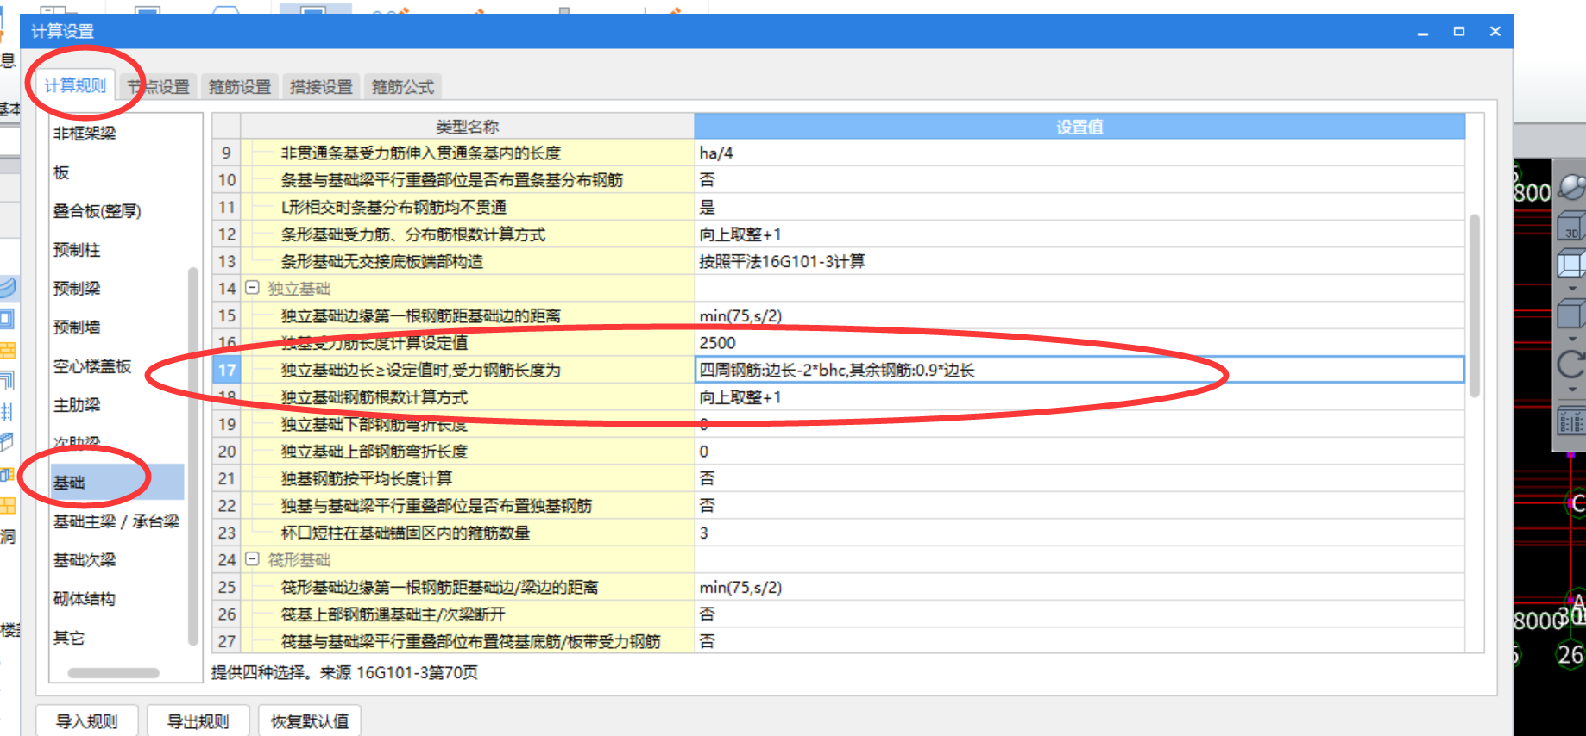This screenshot has width=1586, height=736.
Task: Click the orbit sphere icon in right toolbar
Action: point(1572,185)
